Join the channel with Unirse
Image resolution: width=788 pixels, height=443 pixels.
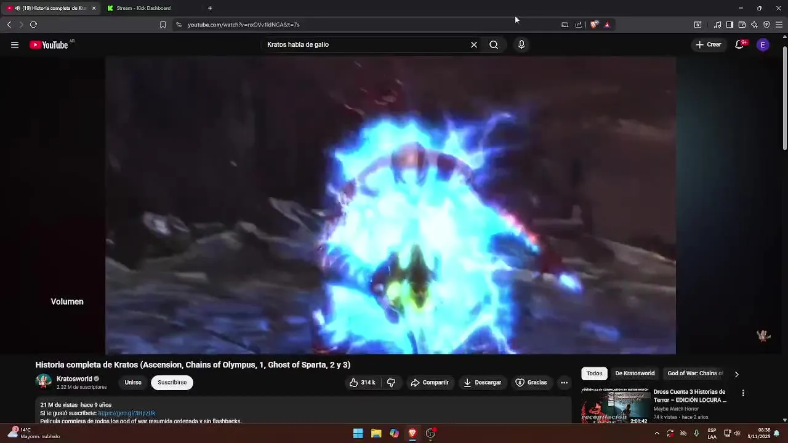(x=133, y=383)
